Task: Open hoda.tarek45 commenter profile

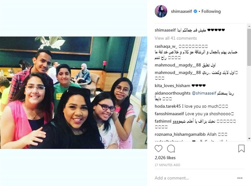Action: pyautogui.click(x=168, y=106)
